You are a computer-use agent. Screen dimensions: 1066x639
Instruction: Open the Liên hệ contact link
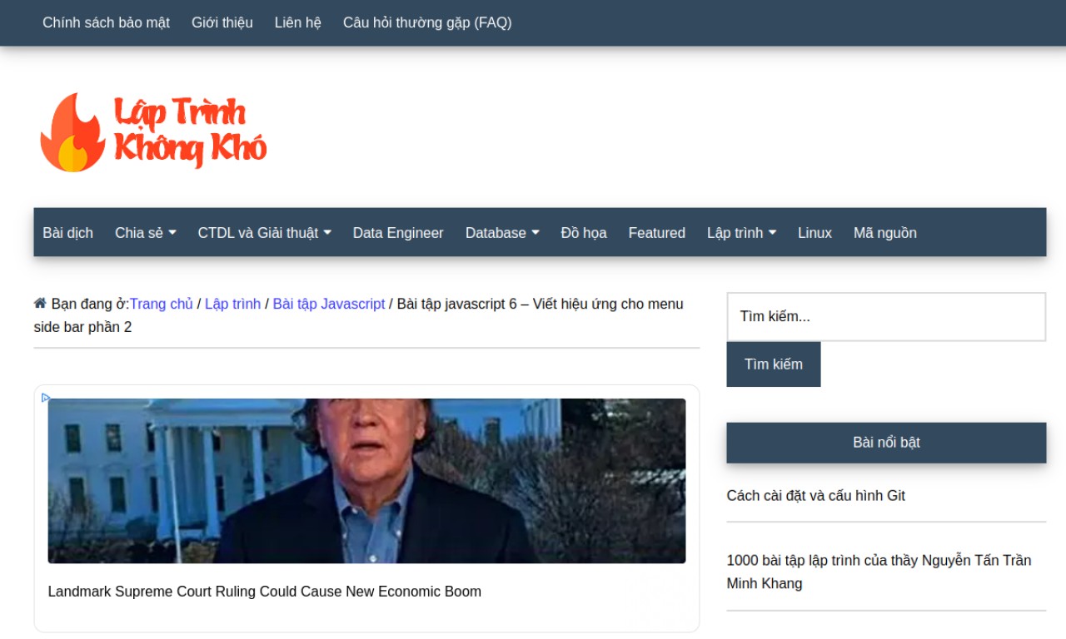[x=298, y=22]
